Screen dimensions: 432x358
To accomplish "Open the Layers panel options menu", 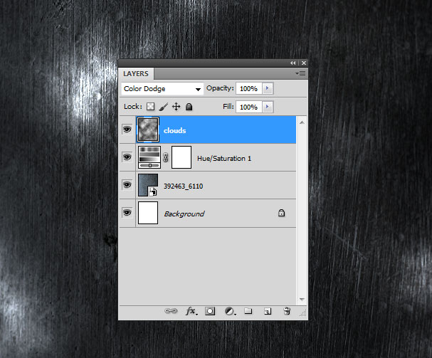I will point(300,73).
